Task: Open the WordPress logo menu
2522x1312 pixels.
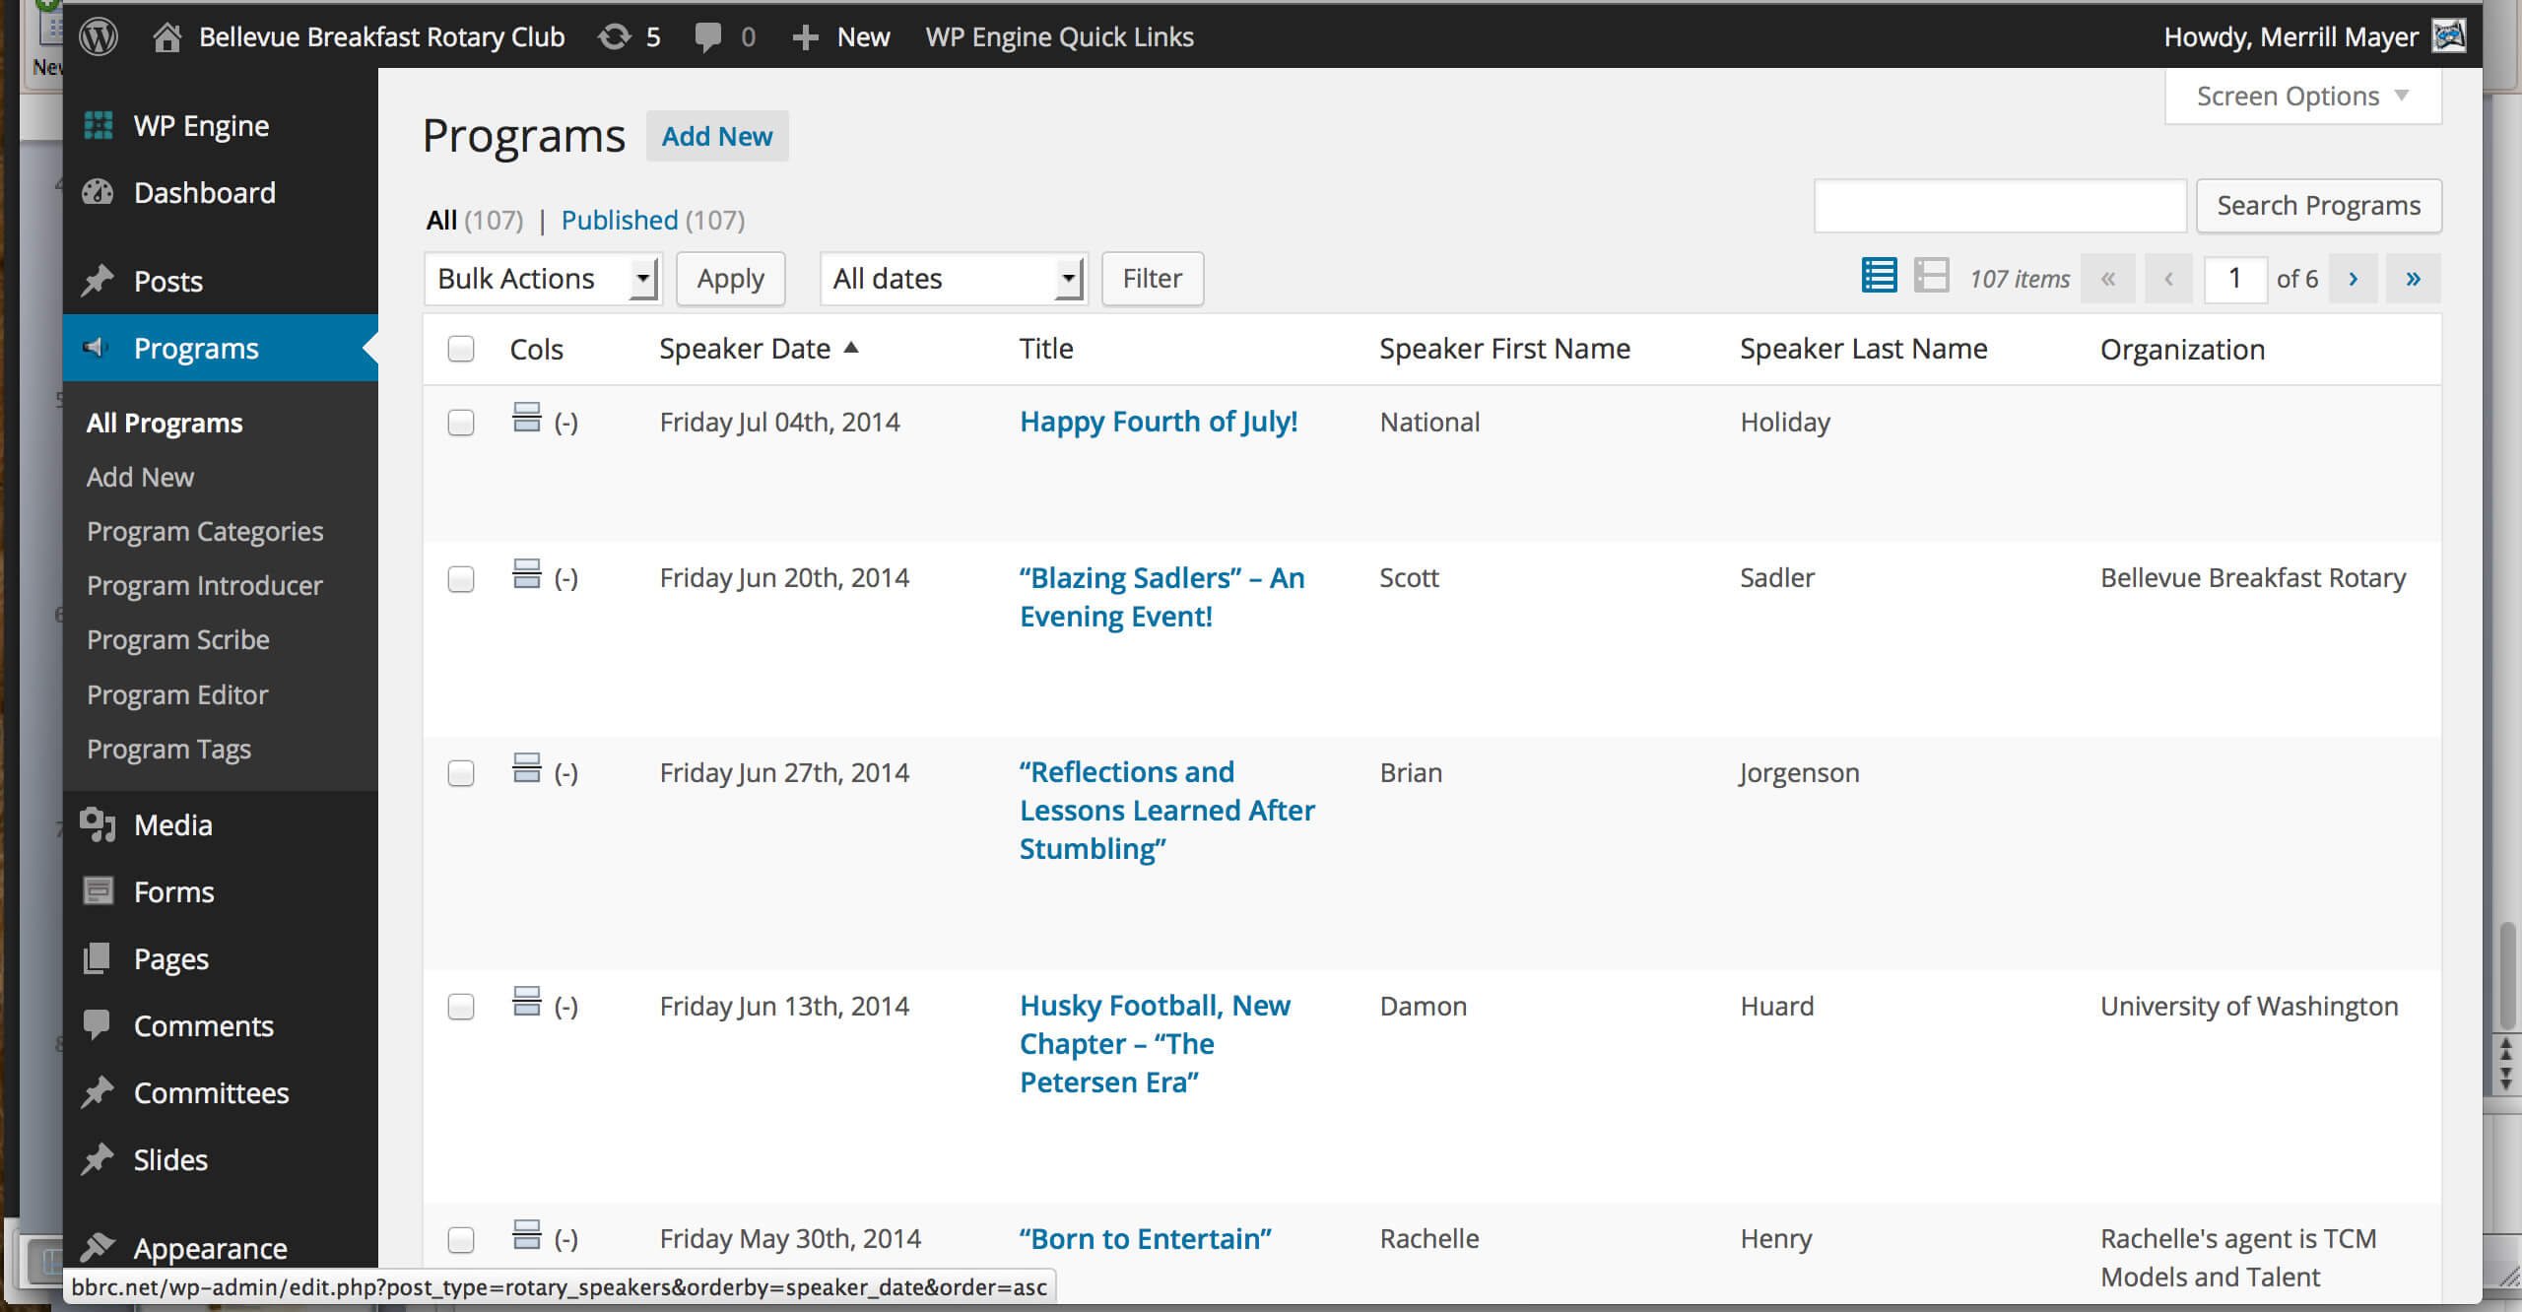Action: (99, 37)
